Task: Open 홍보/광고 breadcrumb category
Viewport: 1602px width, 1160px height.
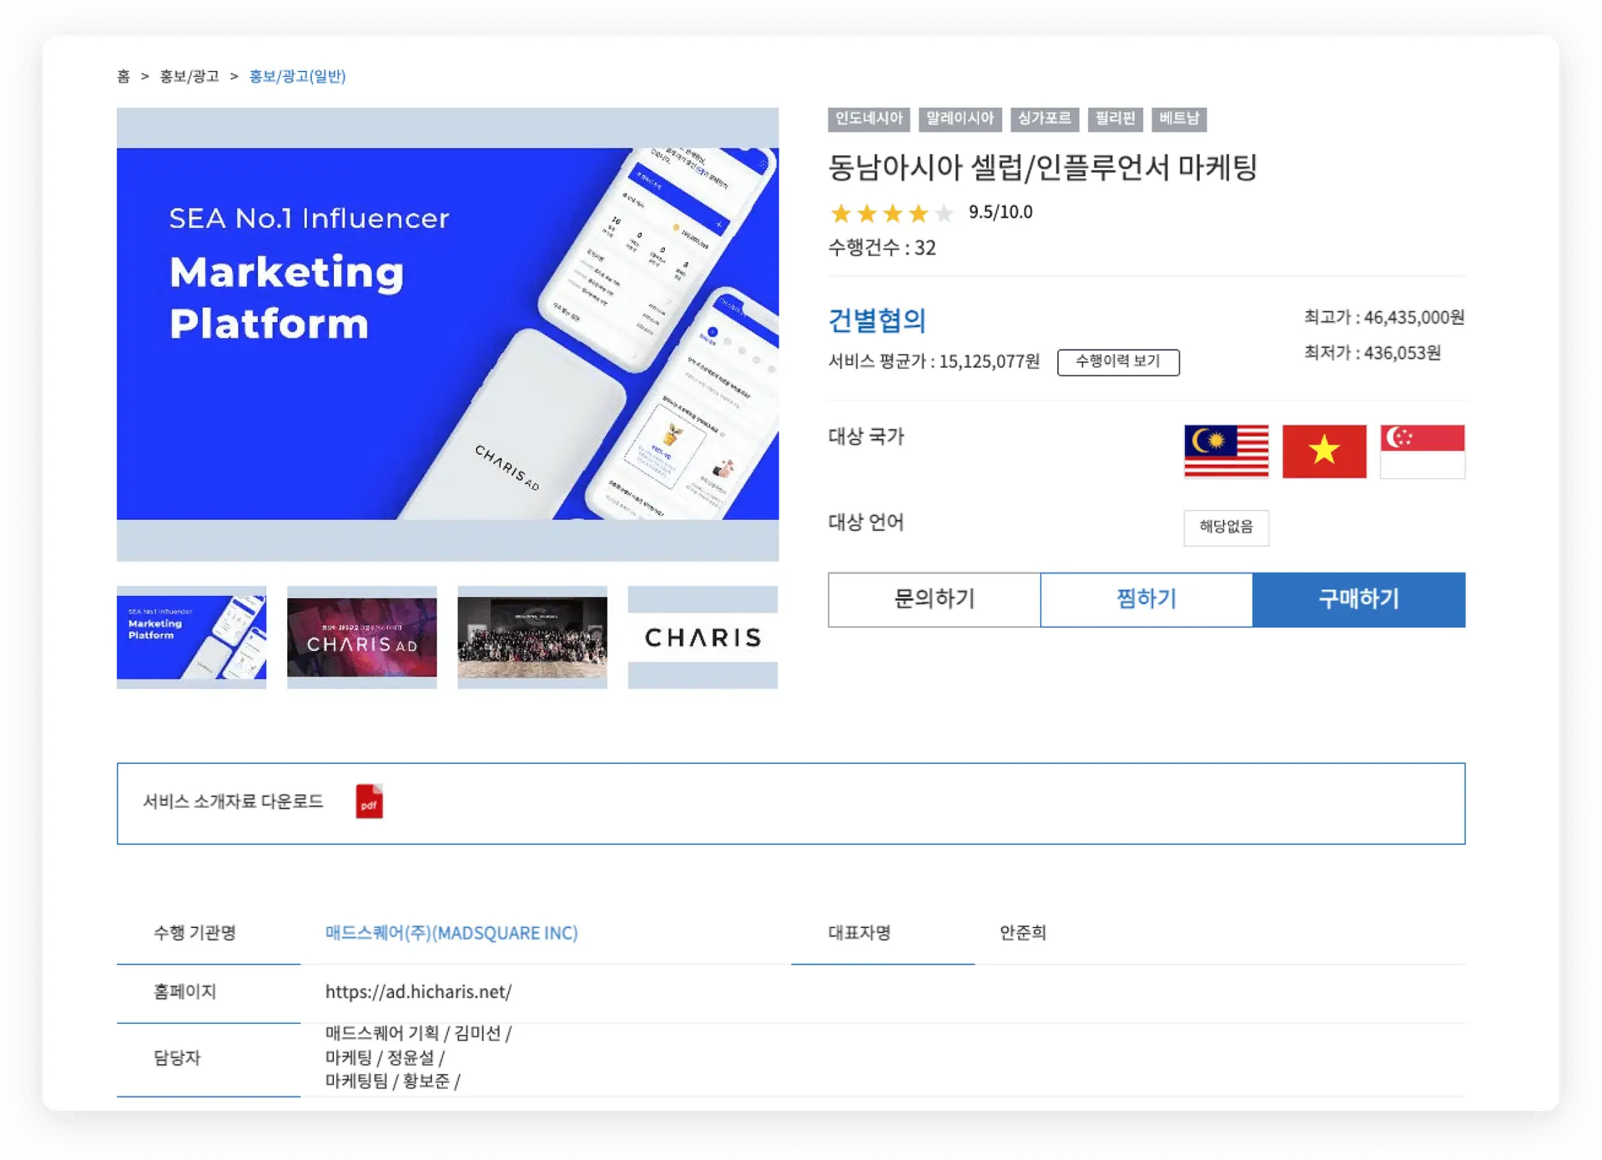Action: pyautogui.click(x=189, y=76)
